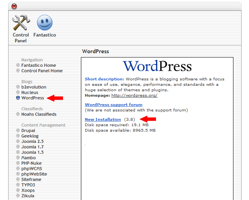This screenshot has width=249, height=200.
Task: Select phpWebSite in the sidebar
Action: [34, 174]
